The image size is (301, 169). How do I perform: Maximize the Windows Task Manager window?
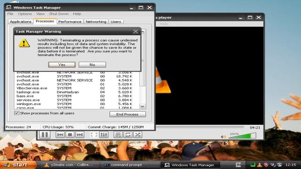pyautogui.click(x=141, y=8)
